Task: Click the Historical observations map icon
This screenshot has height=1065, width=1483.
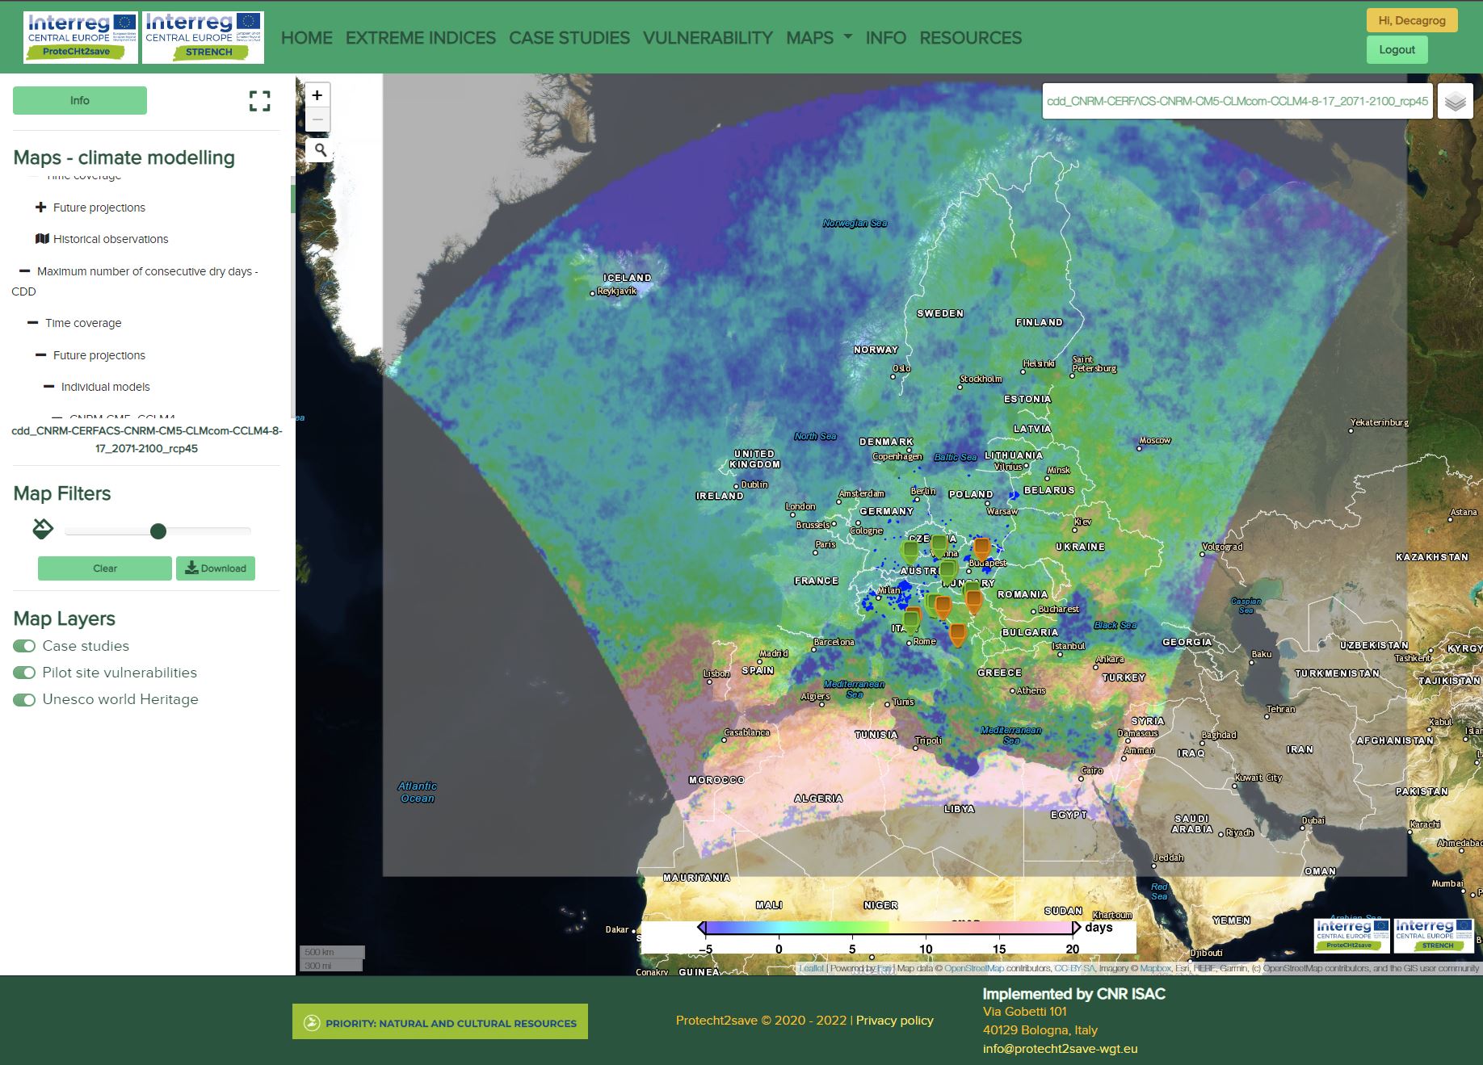Action: pyautogui.click(x=43, y=239)
